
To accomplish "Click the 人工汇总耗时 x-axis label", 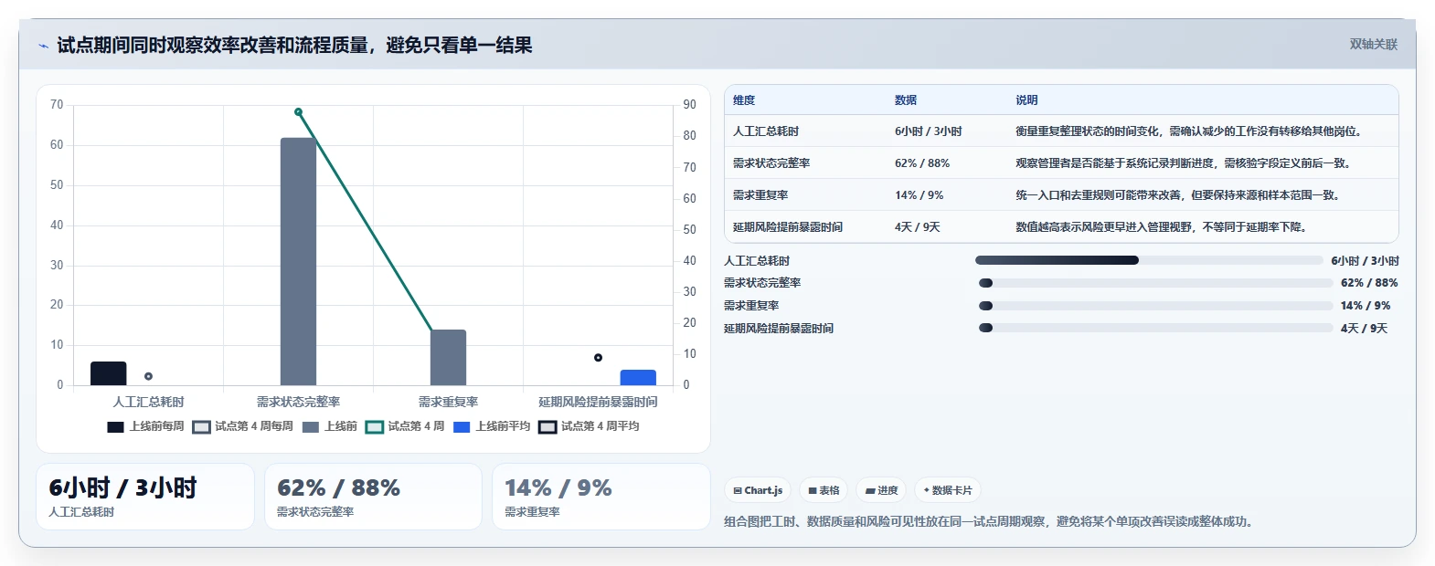I will click(148, 402).
